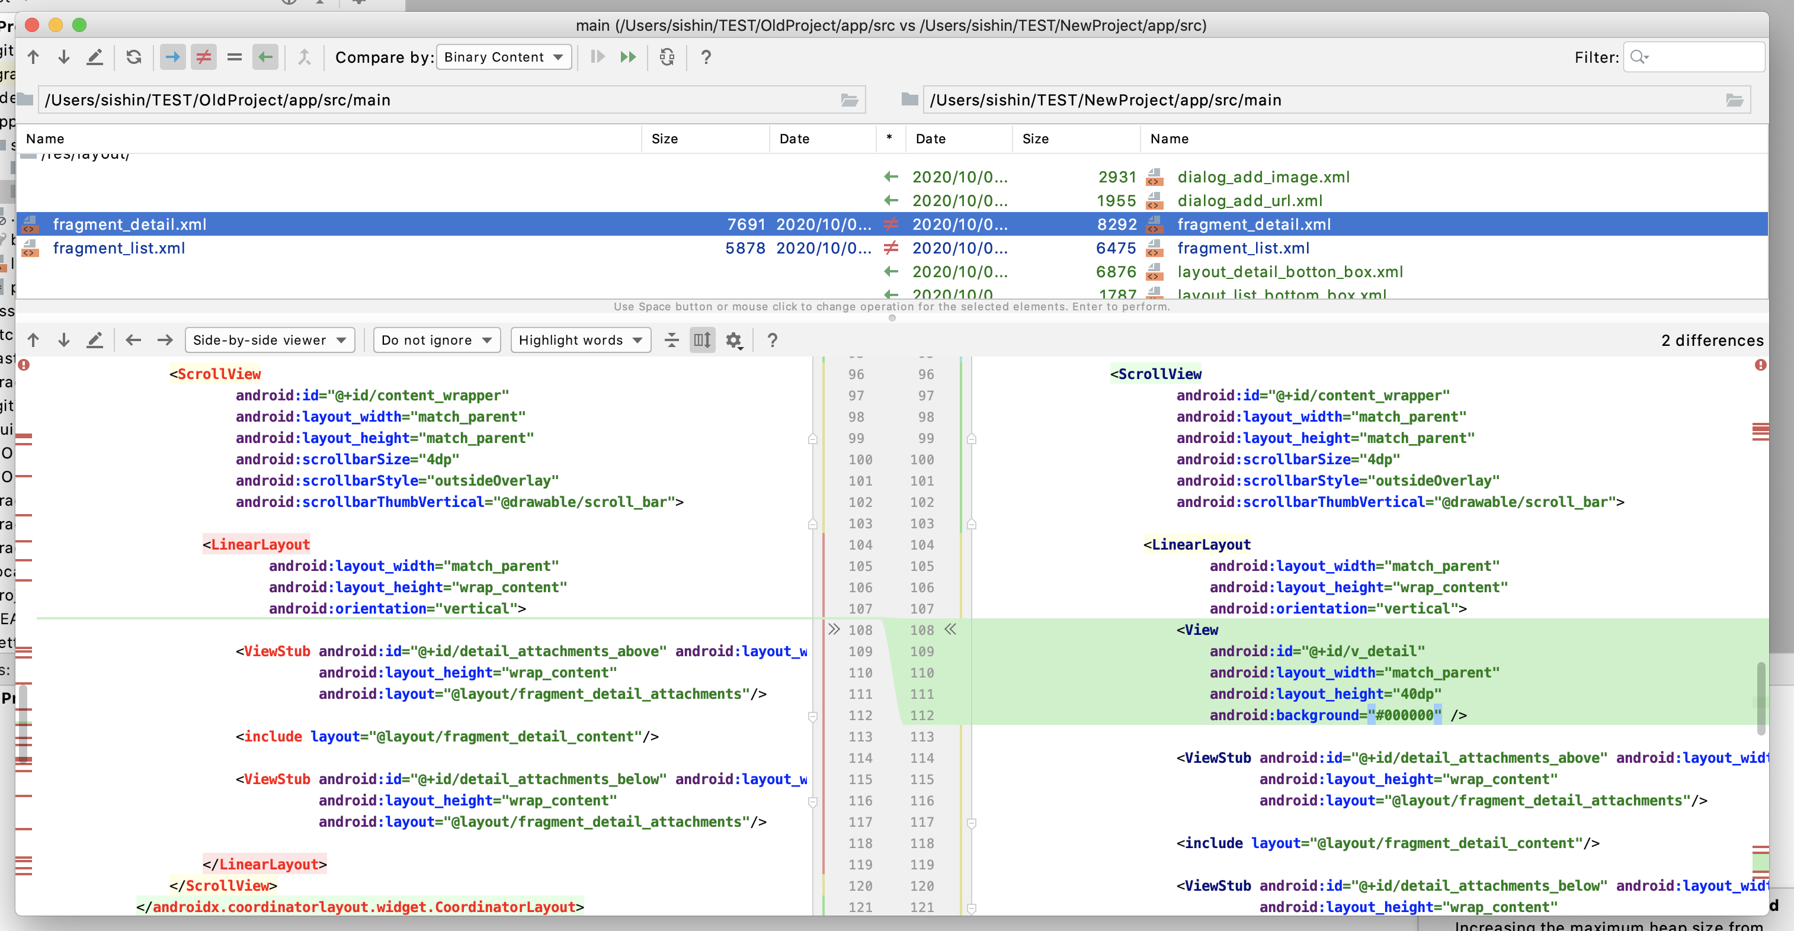1794x931 pixels.
Task: Click the Refresh icon in top toolbar
Action: (134, 57)
